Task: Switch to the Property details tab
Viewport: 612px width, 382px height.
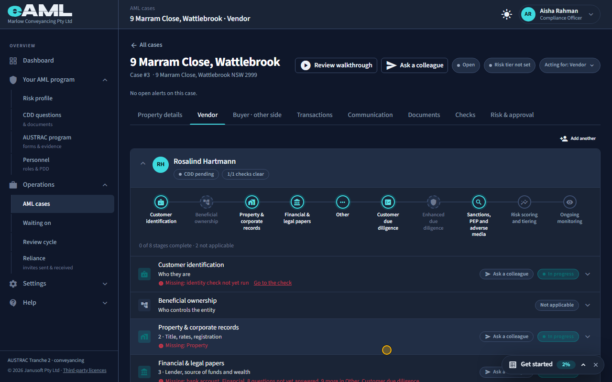Action: point(160,115)
